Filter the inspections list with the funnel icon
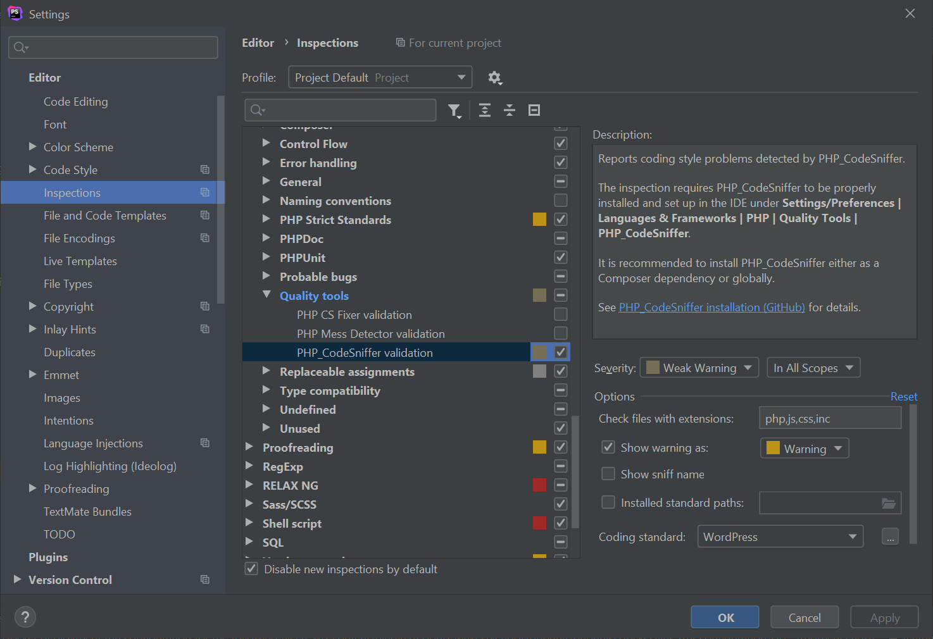The image size is (933, 639). pos(454,110)
